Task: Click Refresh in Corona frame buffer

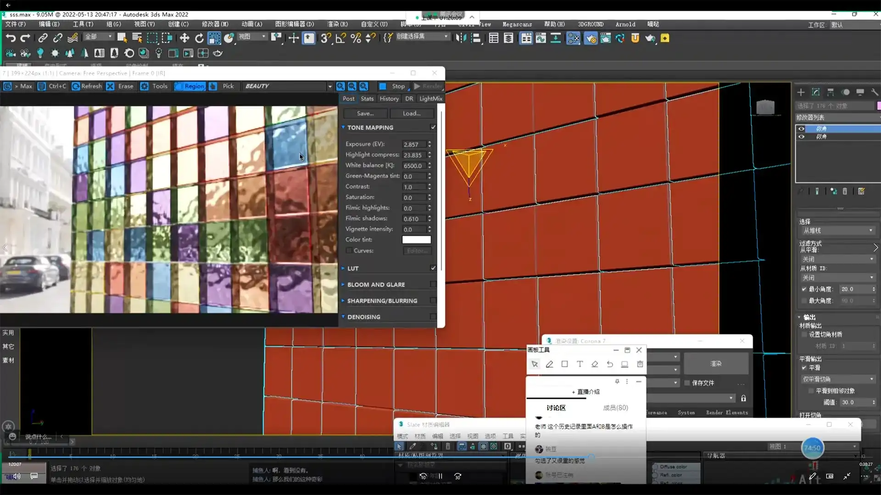Action: [87, 86]
